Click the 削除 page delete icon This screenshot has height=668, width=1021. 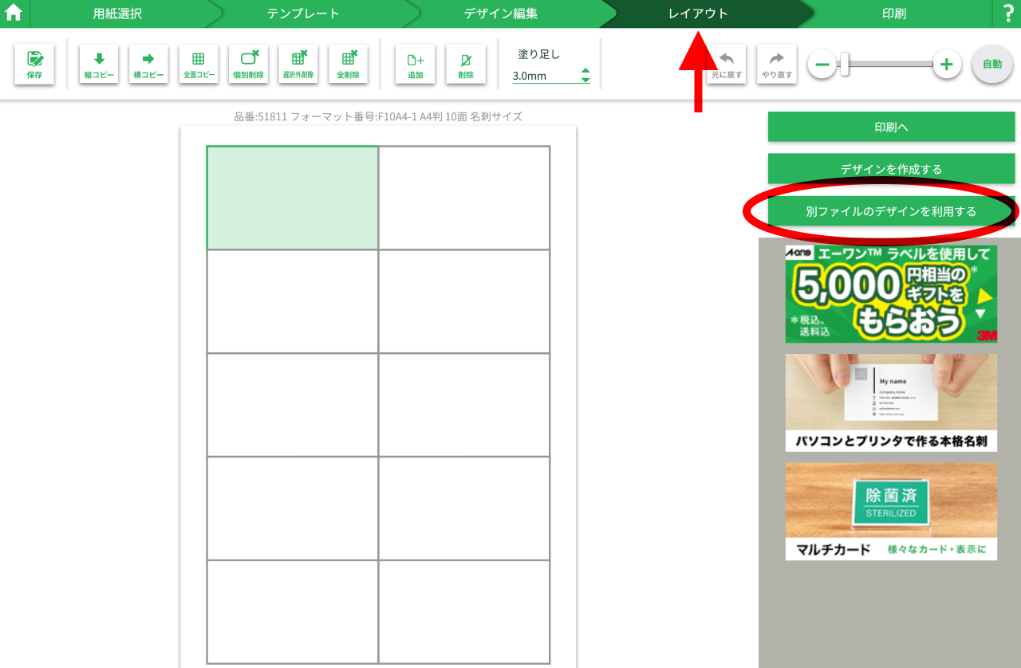click(x=466, y=64)
